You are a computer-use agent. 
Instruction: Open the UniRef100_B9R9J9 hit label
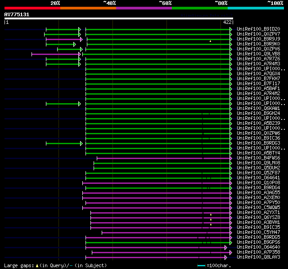point(258,39)
